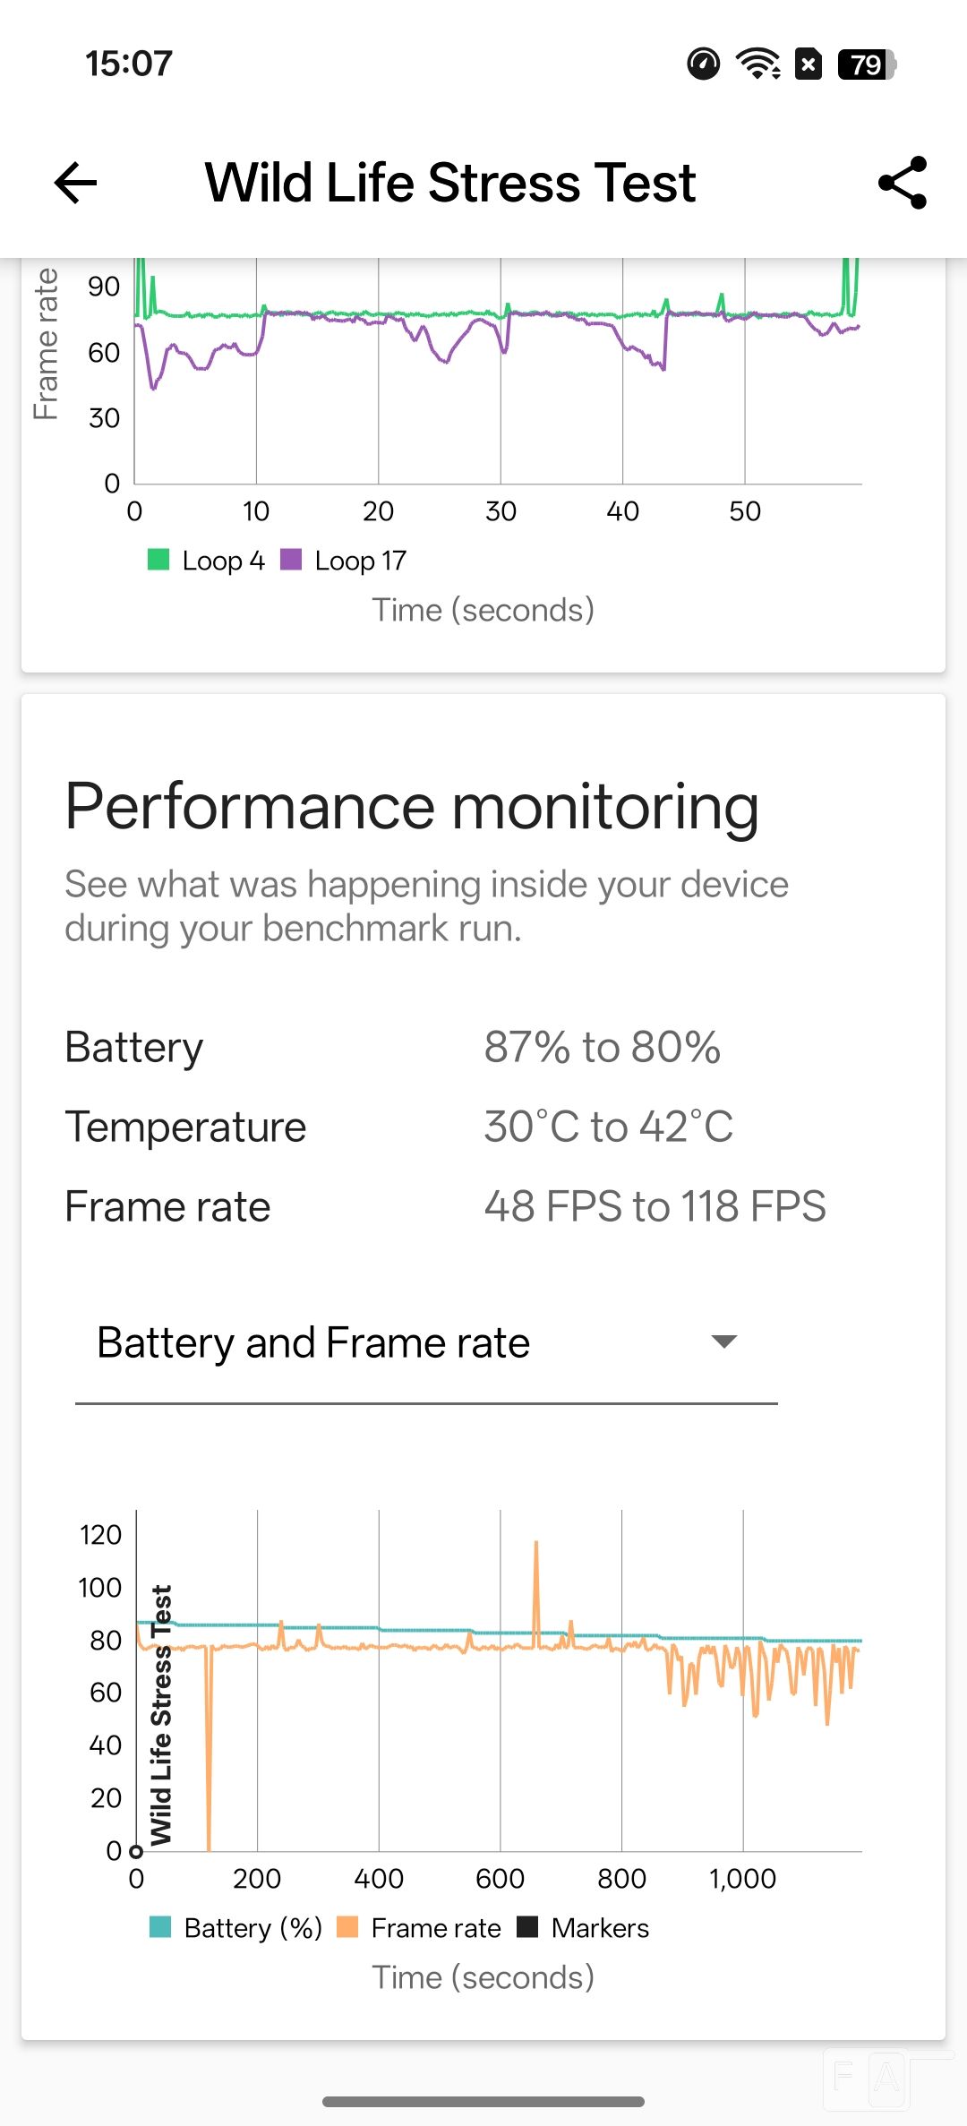Tap the Wi-Fi status icon
This screenshot has height=2126, width=967.
(757, 64)
